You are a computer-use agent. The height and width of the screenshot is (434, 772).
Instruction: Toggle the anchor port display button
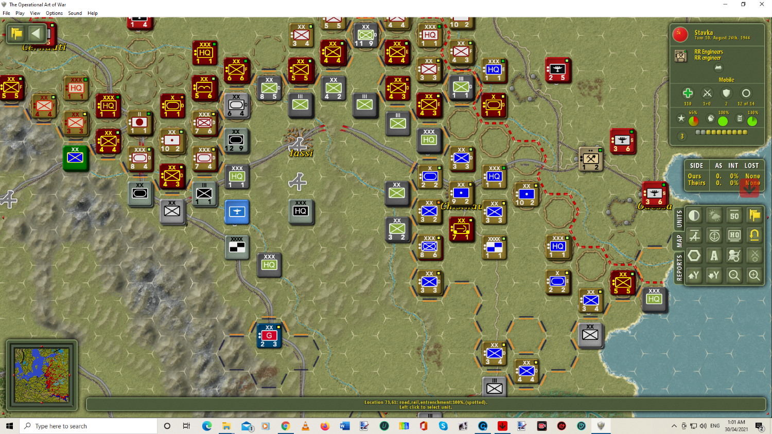(714, 236)
